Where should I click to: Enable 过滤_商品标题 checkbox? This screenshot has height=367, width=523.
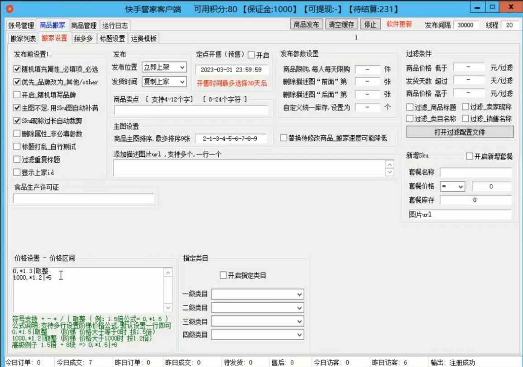(x=410, y=107)
